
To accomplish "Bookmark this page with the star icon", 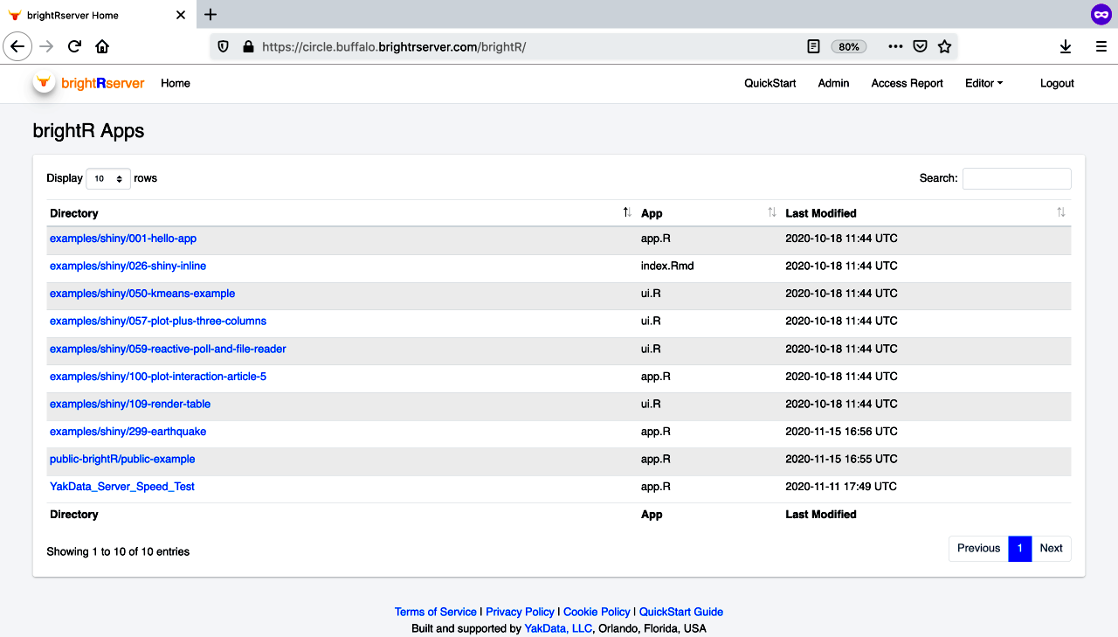I will (944, 47).
